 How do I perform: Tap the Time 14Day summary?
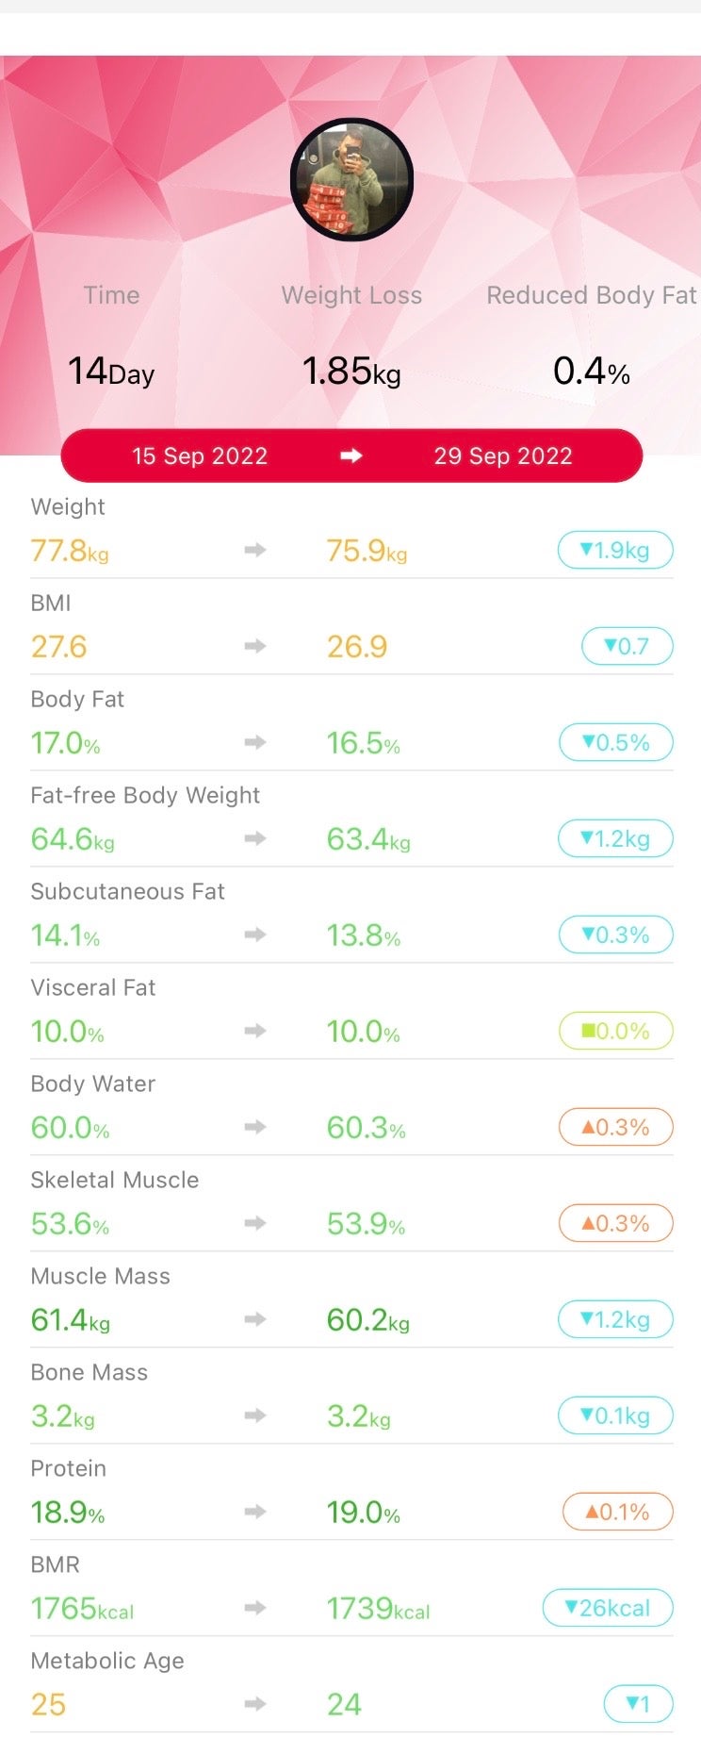(x=111, y=371)
